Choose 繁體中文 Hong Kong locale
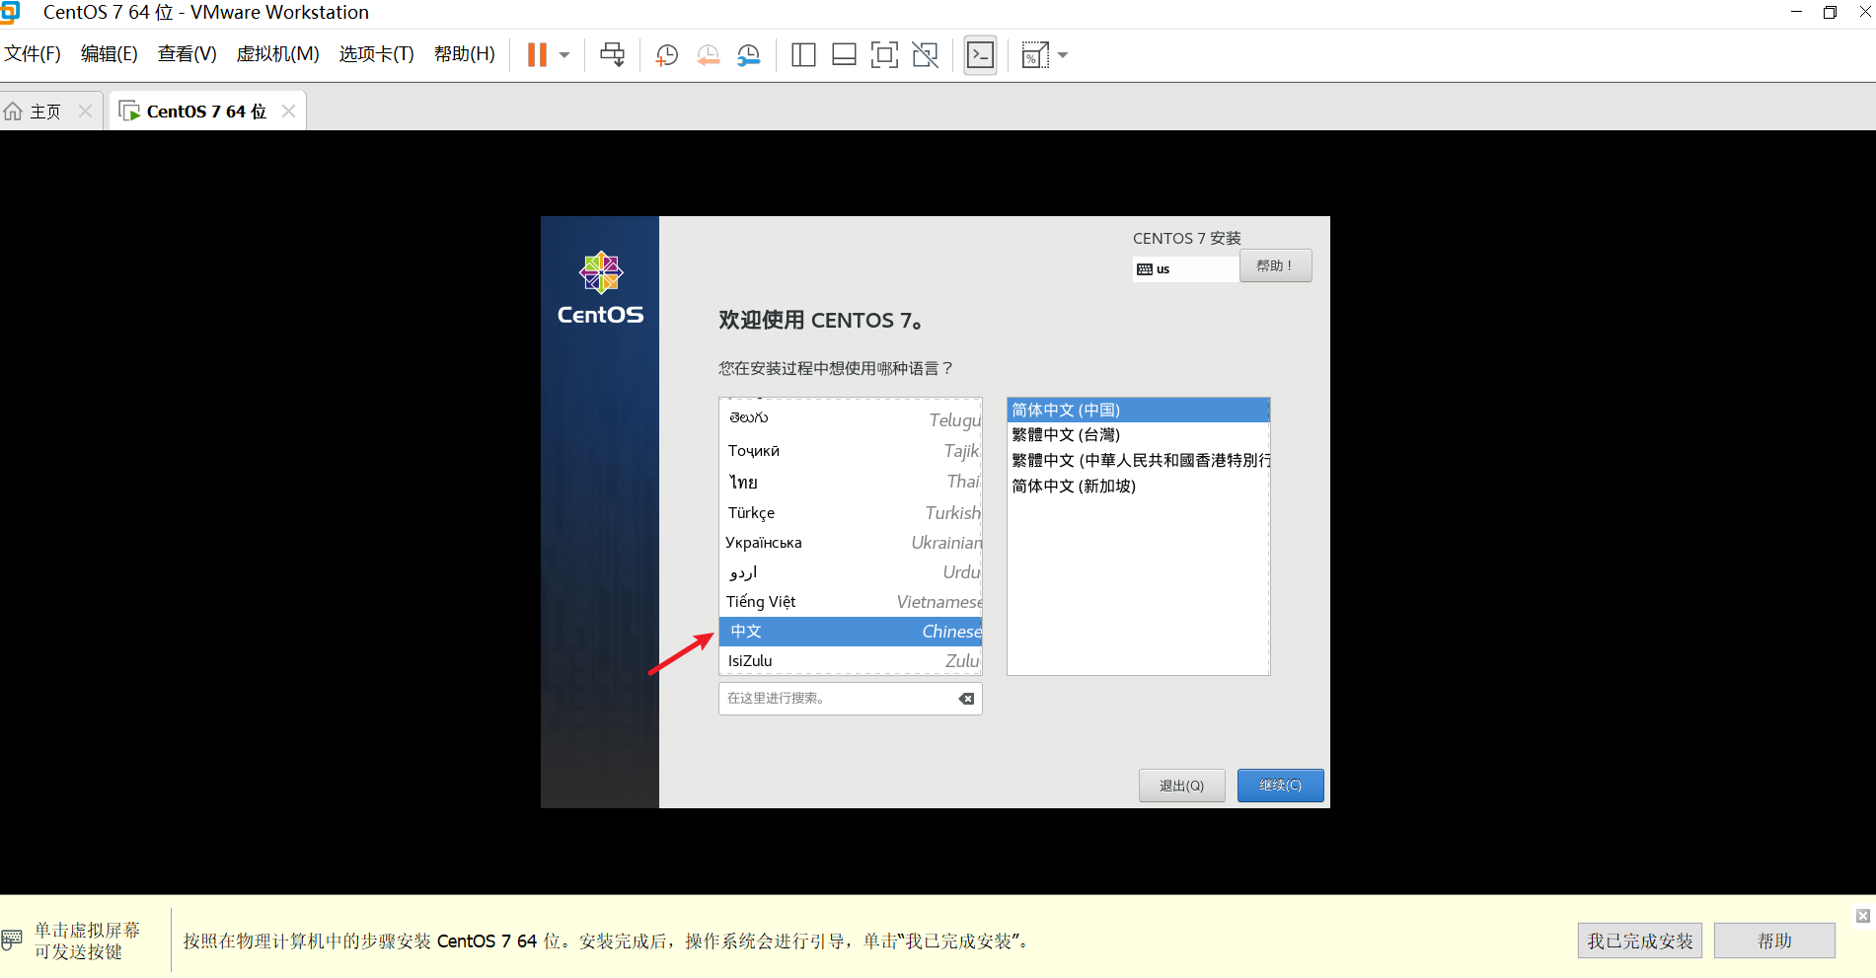This screenshot has height=978, width=1876. 1138,461
